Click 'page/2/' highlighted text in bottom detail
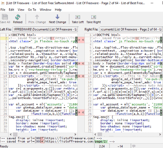Screen dimensions: 163x148 click(x=101, y=141)
